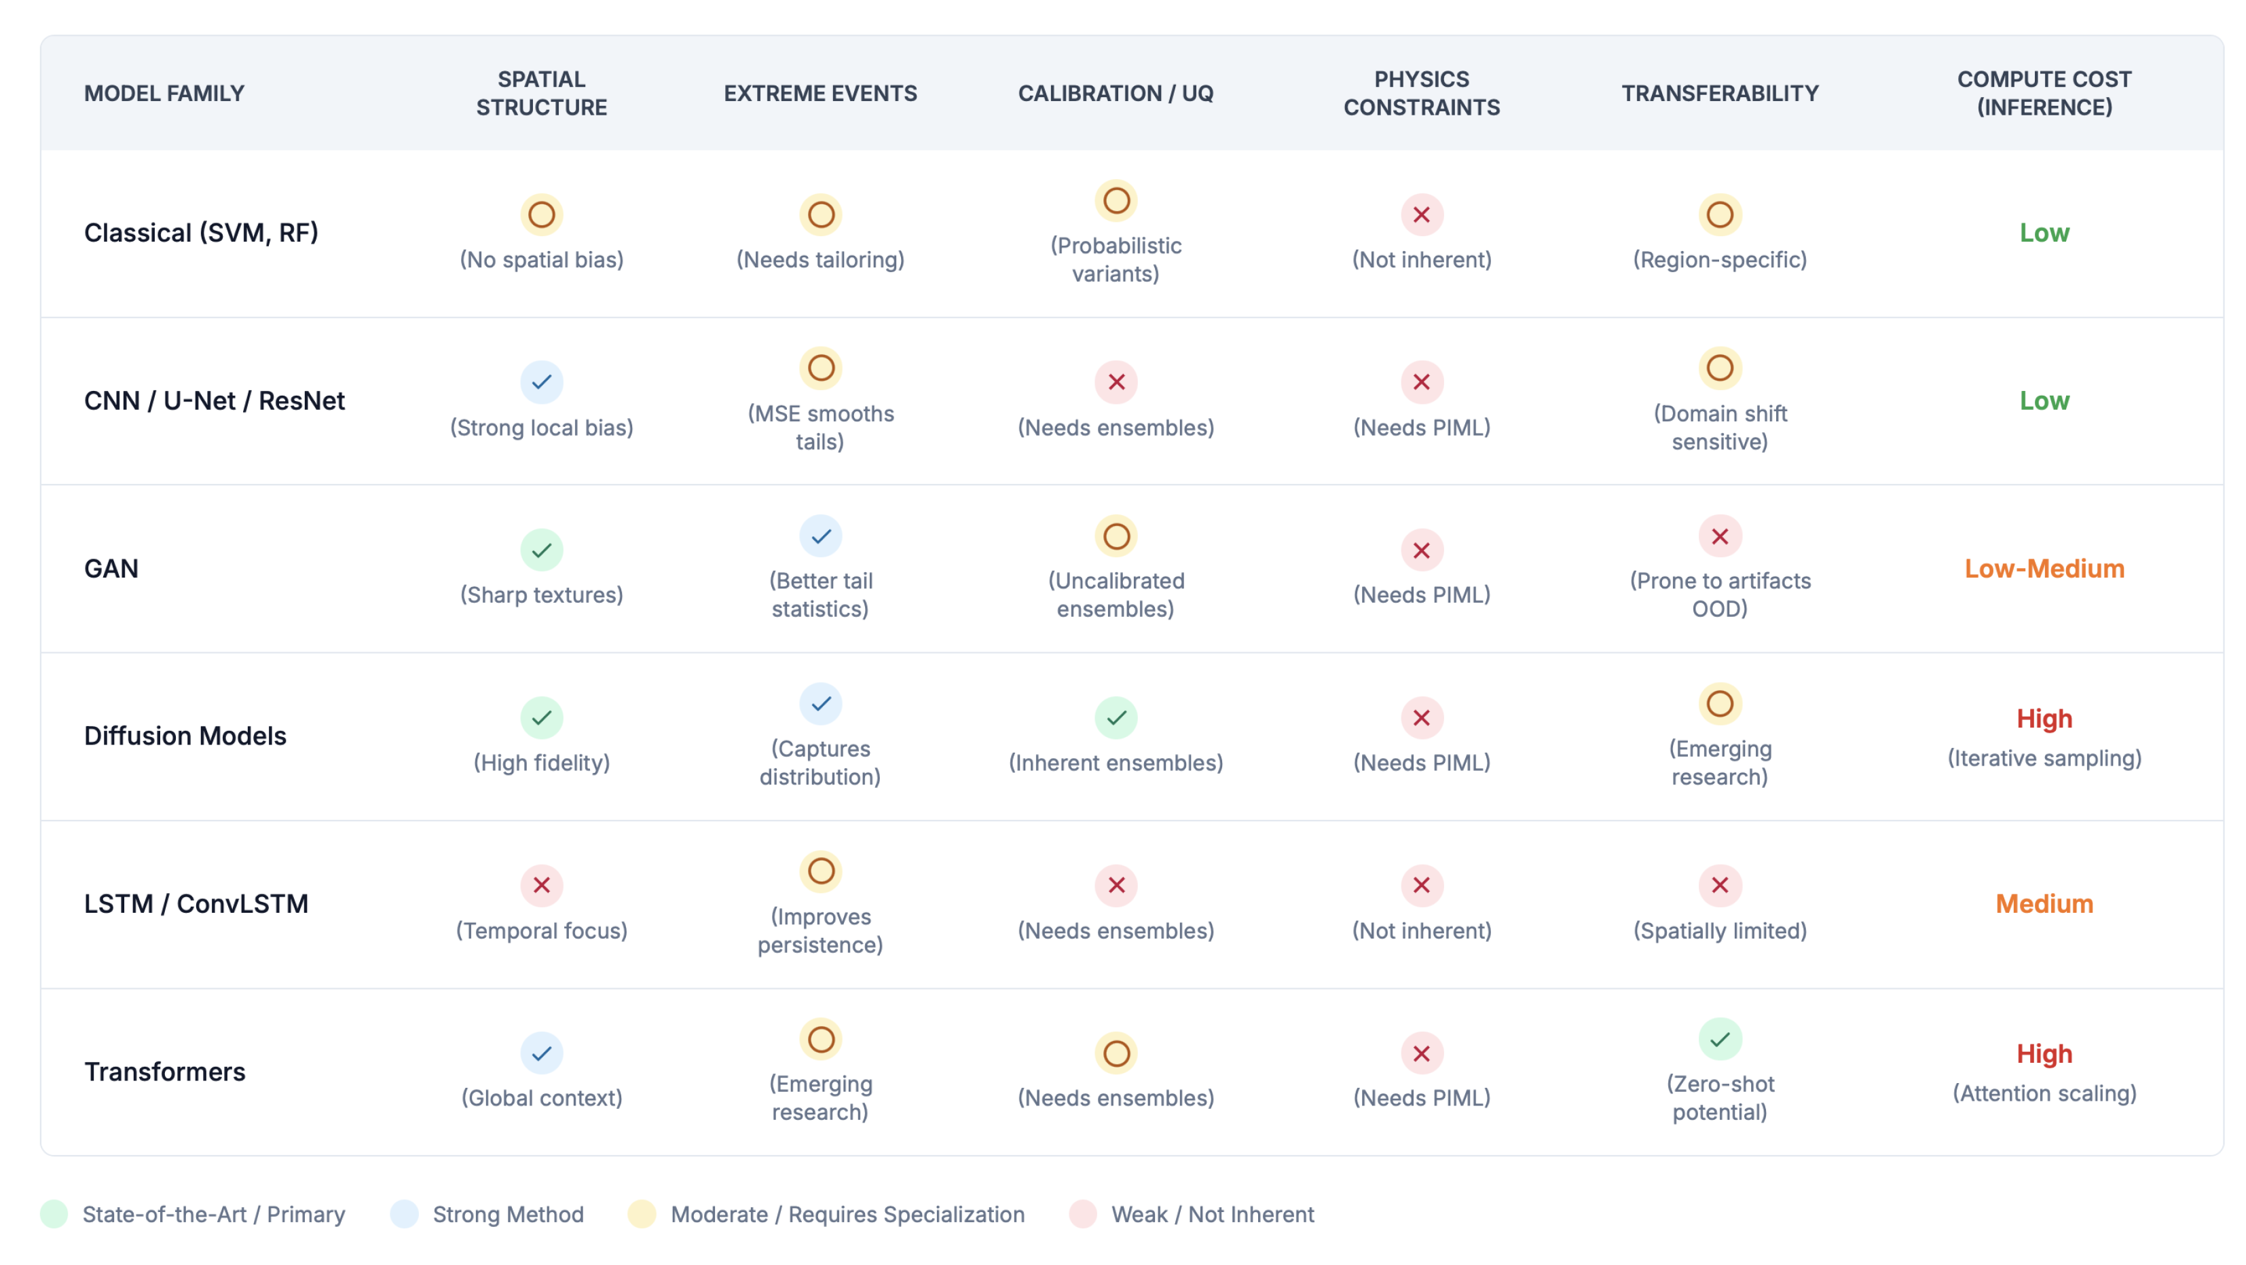Image resolution: width=2246 pixels, height=1265 pixels.
Task: Click the pink Weak / Not Inherent legend swatch
Action: click(1083, 1215)
